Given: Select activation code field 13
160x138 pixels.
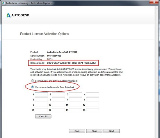Looking at the screenshot, I should tap(41, 110).
